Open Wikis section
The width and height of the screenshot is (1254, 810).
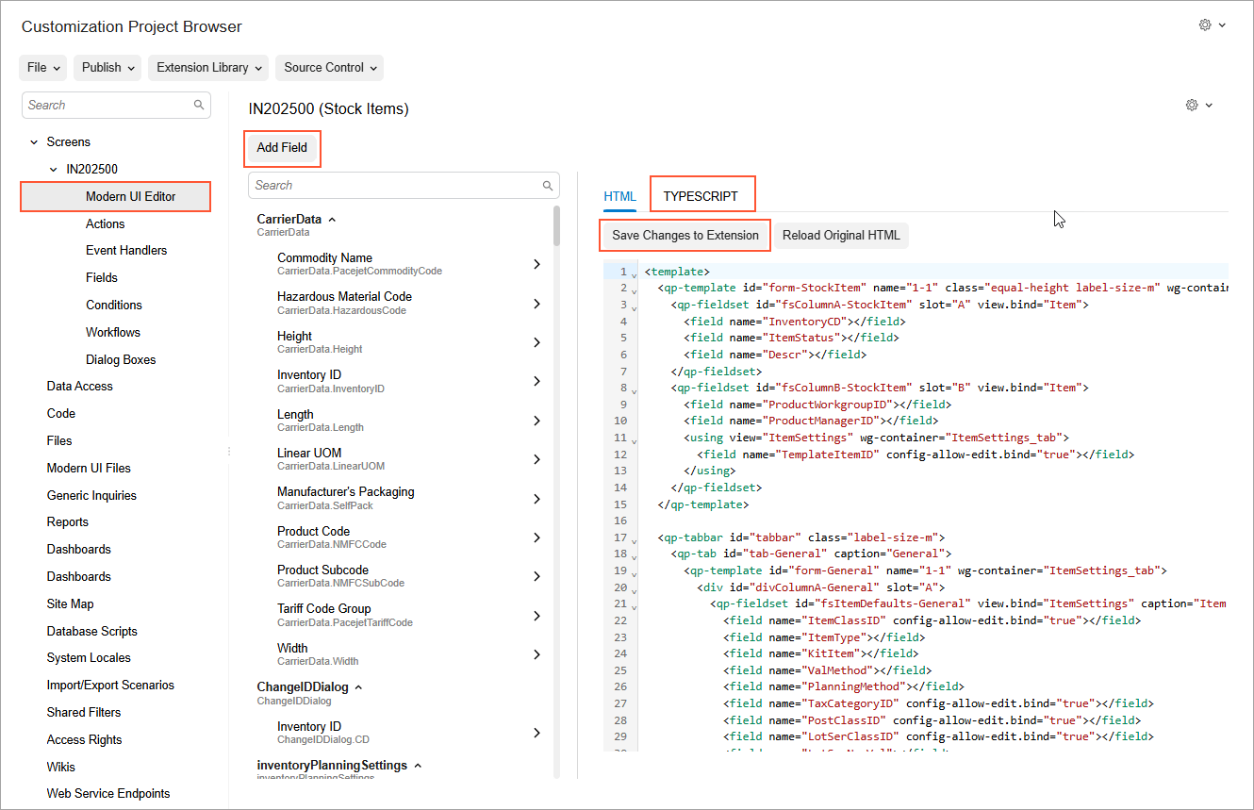[x=61, y=768]
